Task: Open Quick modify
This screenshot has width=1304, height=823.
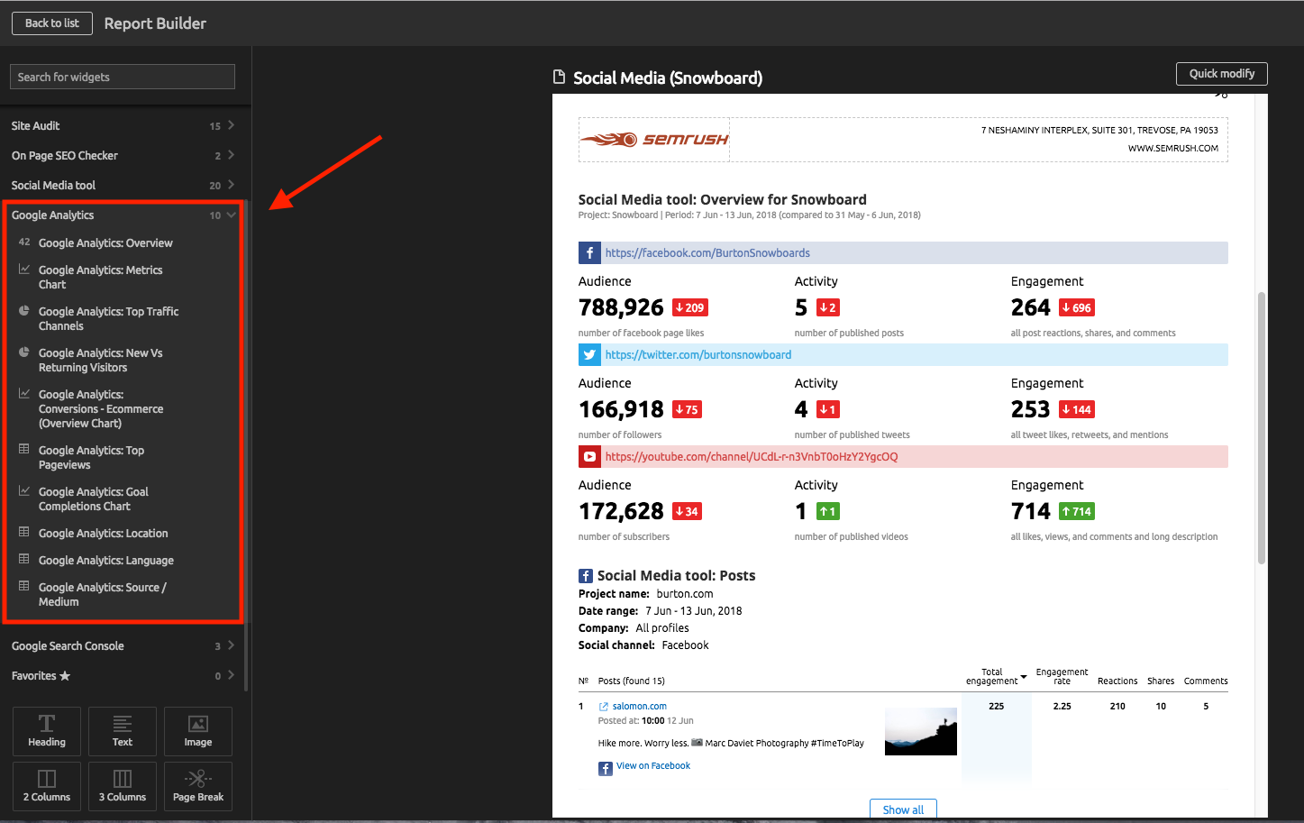Action: [x=1222, y=74]
